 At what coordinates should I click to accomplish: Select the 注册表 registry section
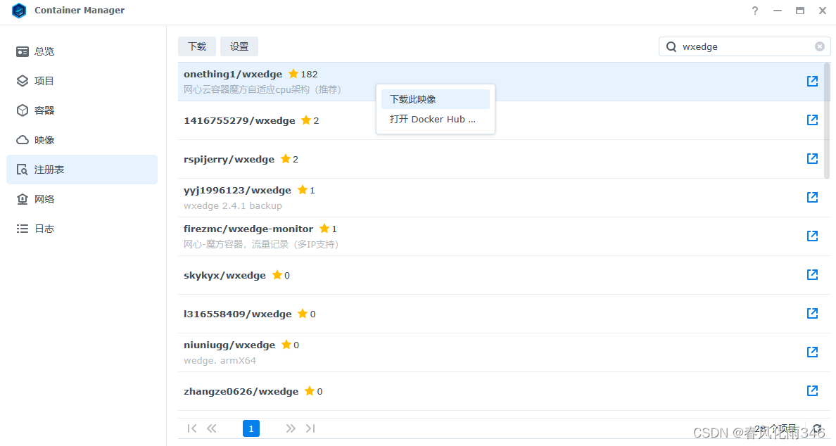coord(82,170)
